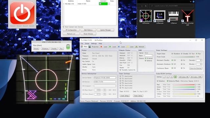Open Timer Setup

point(138,96)
